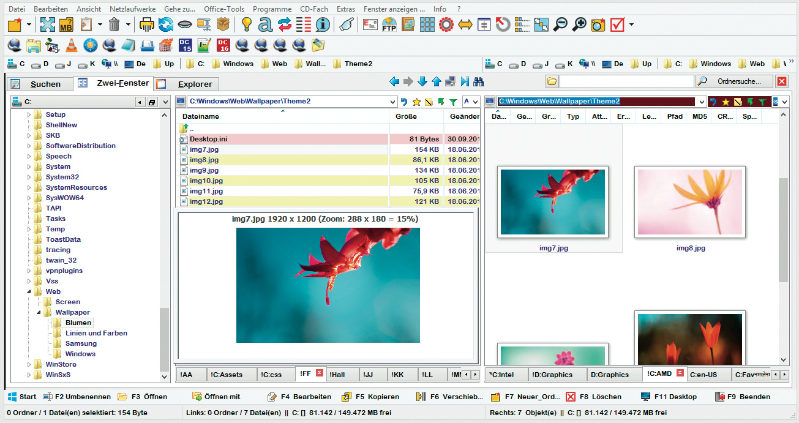Click the light bulb toolbar icon
This screenshot has height=423, width=799.
(x=246, y=24)
